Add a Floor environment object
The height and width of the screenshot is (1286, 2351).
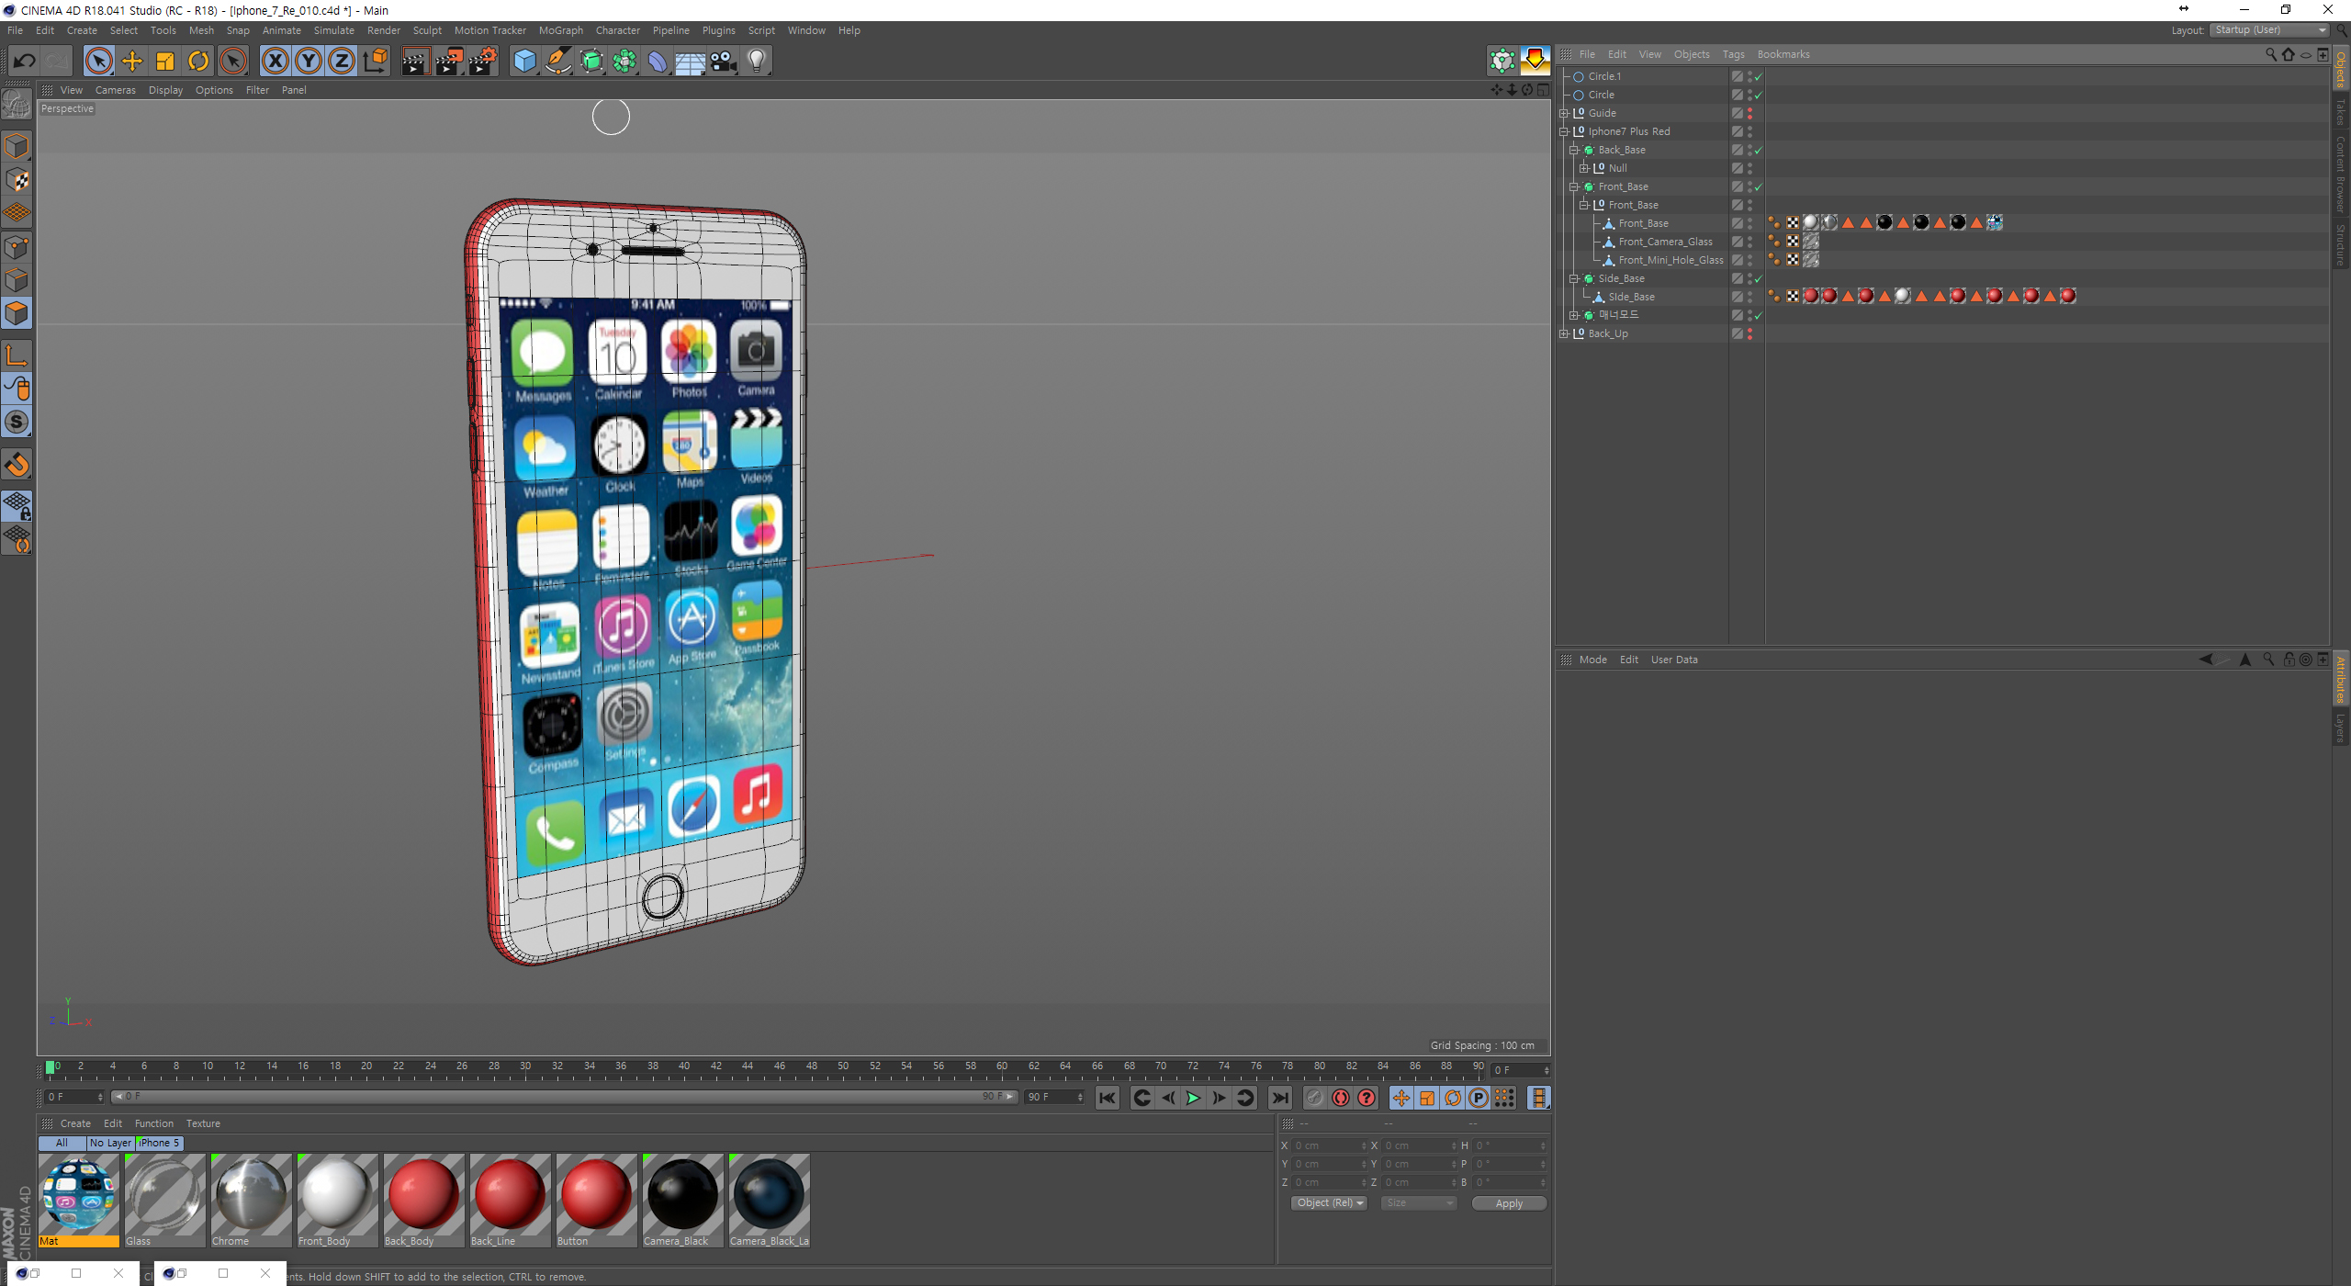[x=690, y=62]
